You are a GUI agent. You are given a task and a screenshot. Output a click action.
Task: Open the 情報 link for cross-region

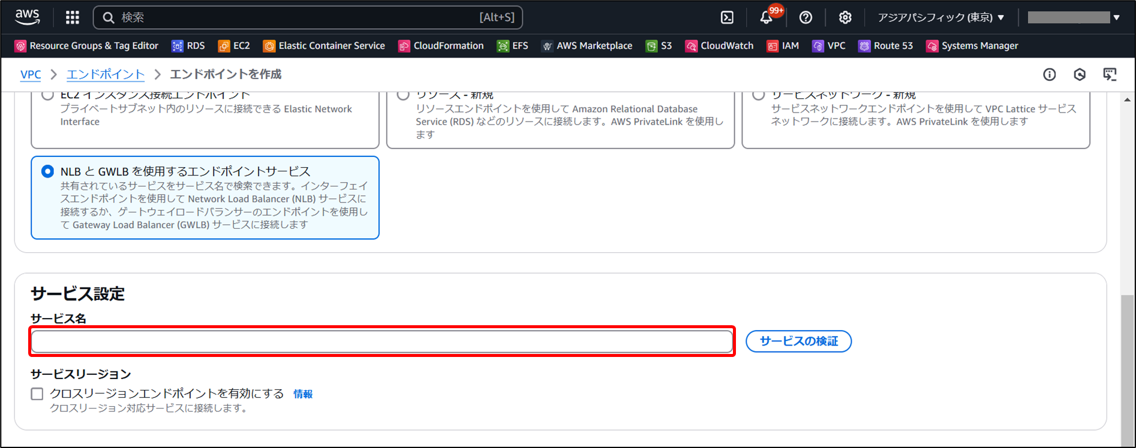pos(303,394)
